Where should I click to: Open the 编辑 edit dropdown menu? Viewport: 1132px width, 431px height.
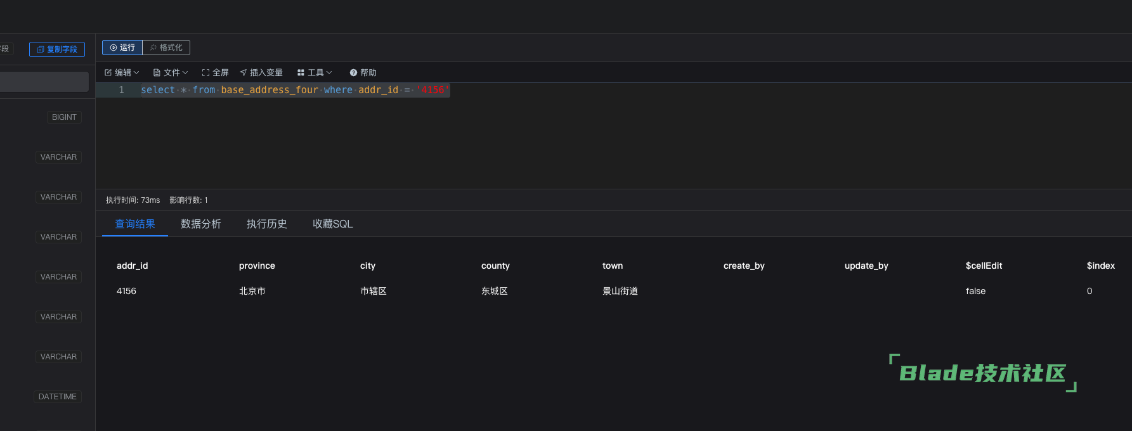[x=122, y=73]
